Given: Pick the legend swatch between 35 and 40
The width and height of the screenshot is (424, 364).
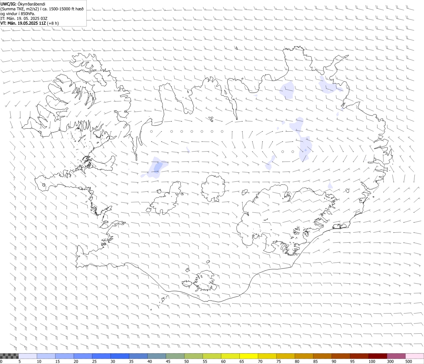Looking at the screenshot, I should [138, 356].
